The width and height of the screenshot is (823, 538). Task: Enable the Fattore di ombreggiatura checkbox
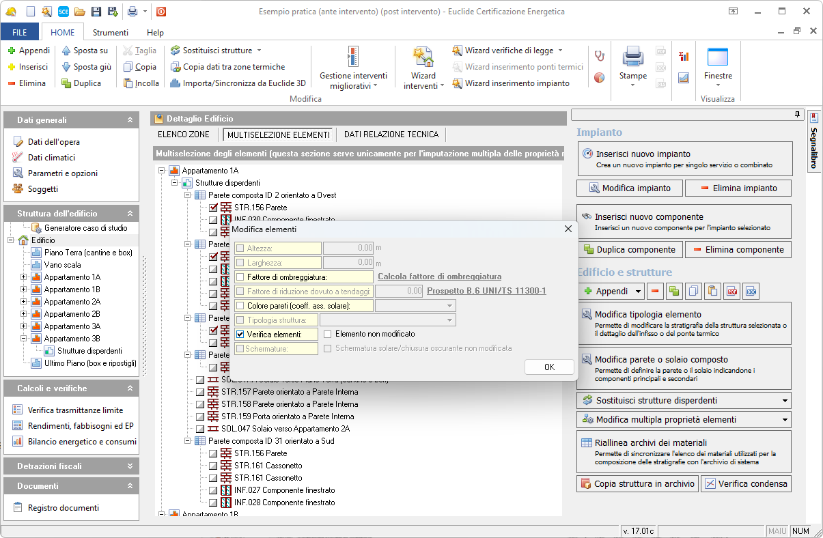coord(240,277)
